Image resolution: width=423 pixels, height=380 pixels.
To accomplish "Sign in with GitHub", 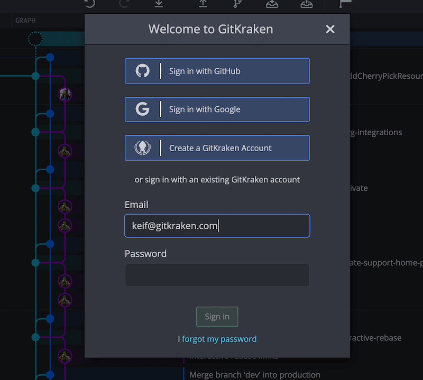I will coord(217,71).
